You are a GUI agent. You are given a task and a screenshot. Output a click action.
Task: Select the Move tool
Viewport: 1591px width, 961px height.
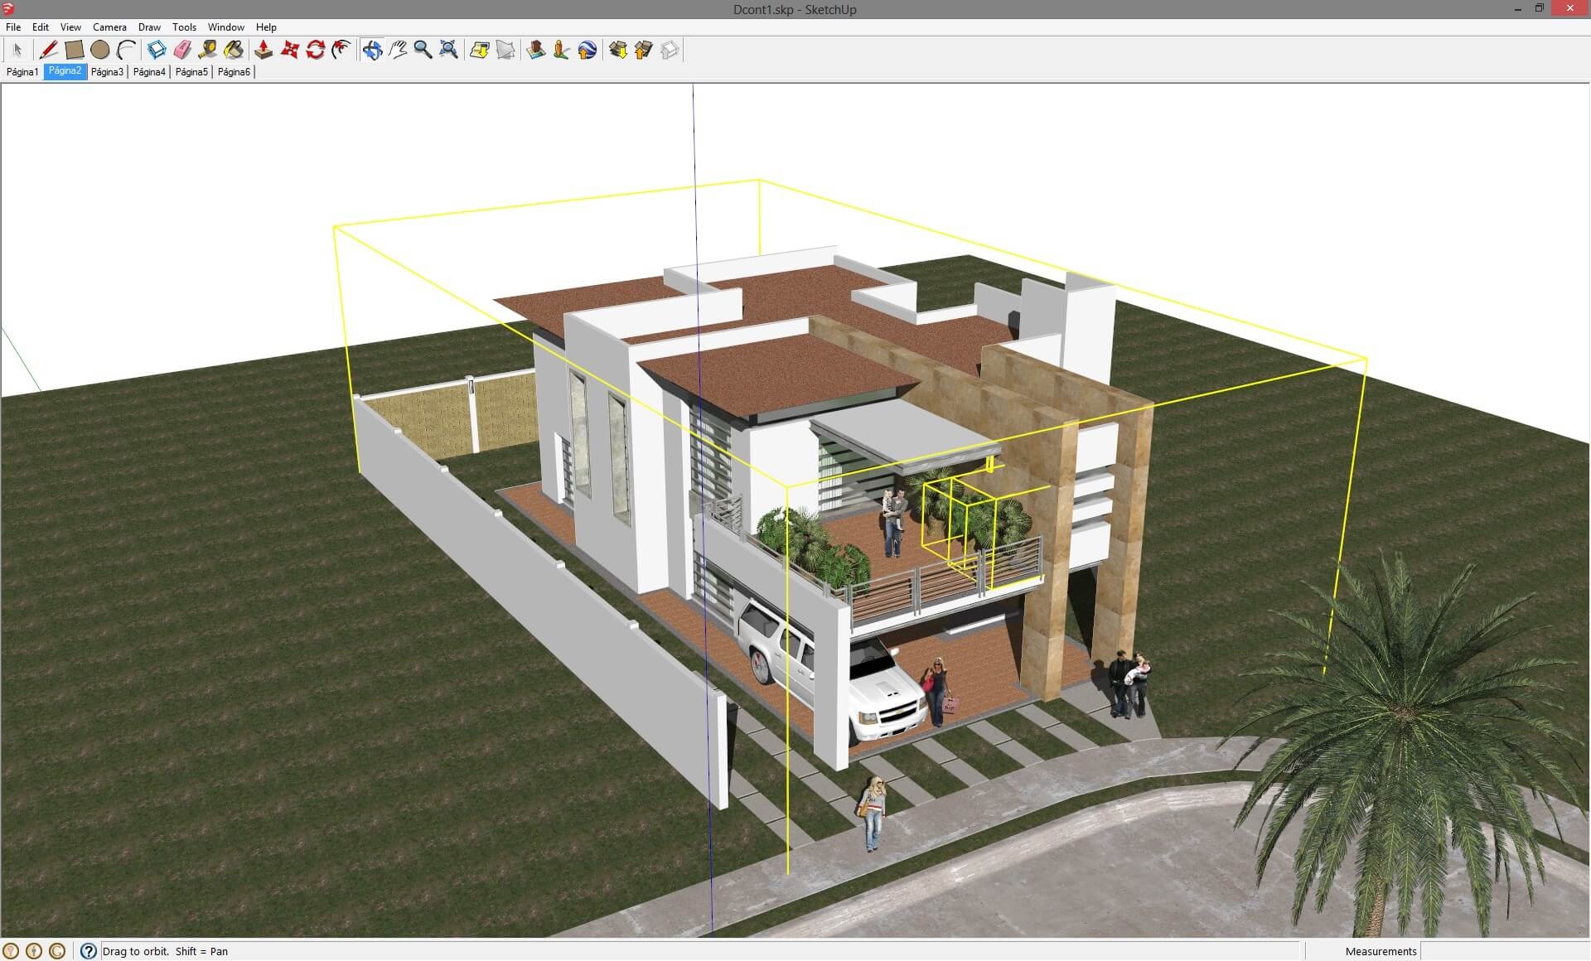(289, 51)
